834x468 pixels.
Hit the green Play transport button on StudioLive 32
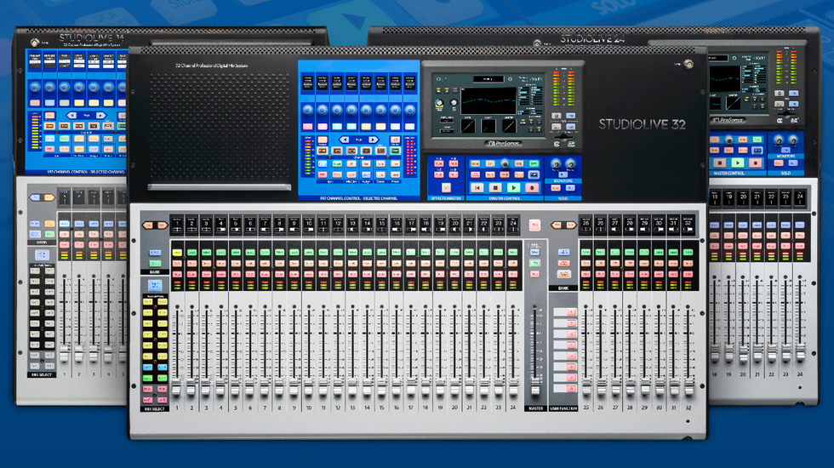tap(514, 188)
